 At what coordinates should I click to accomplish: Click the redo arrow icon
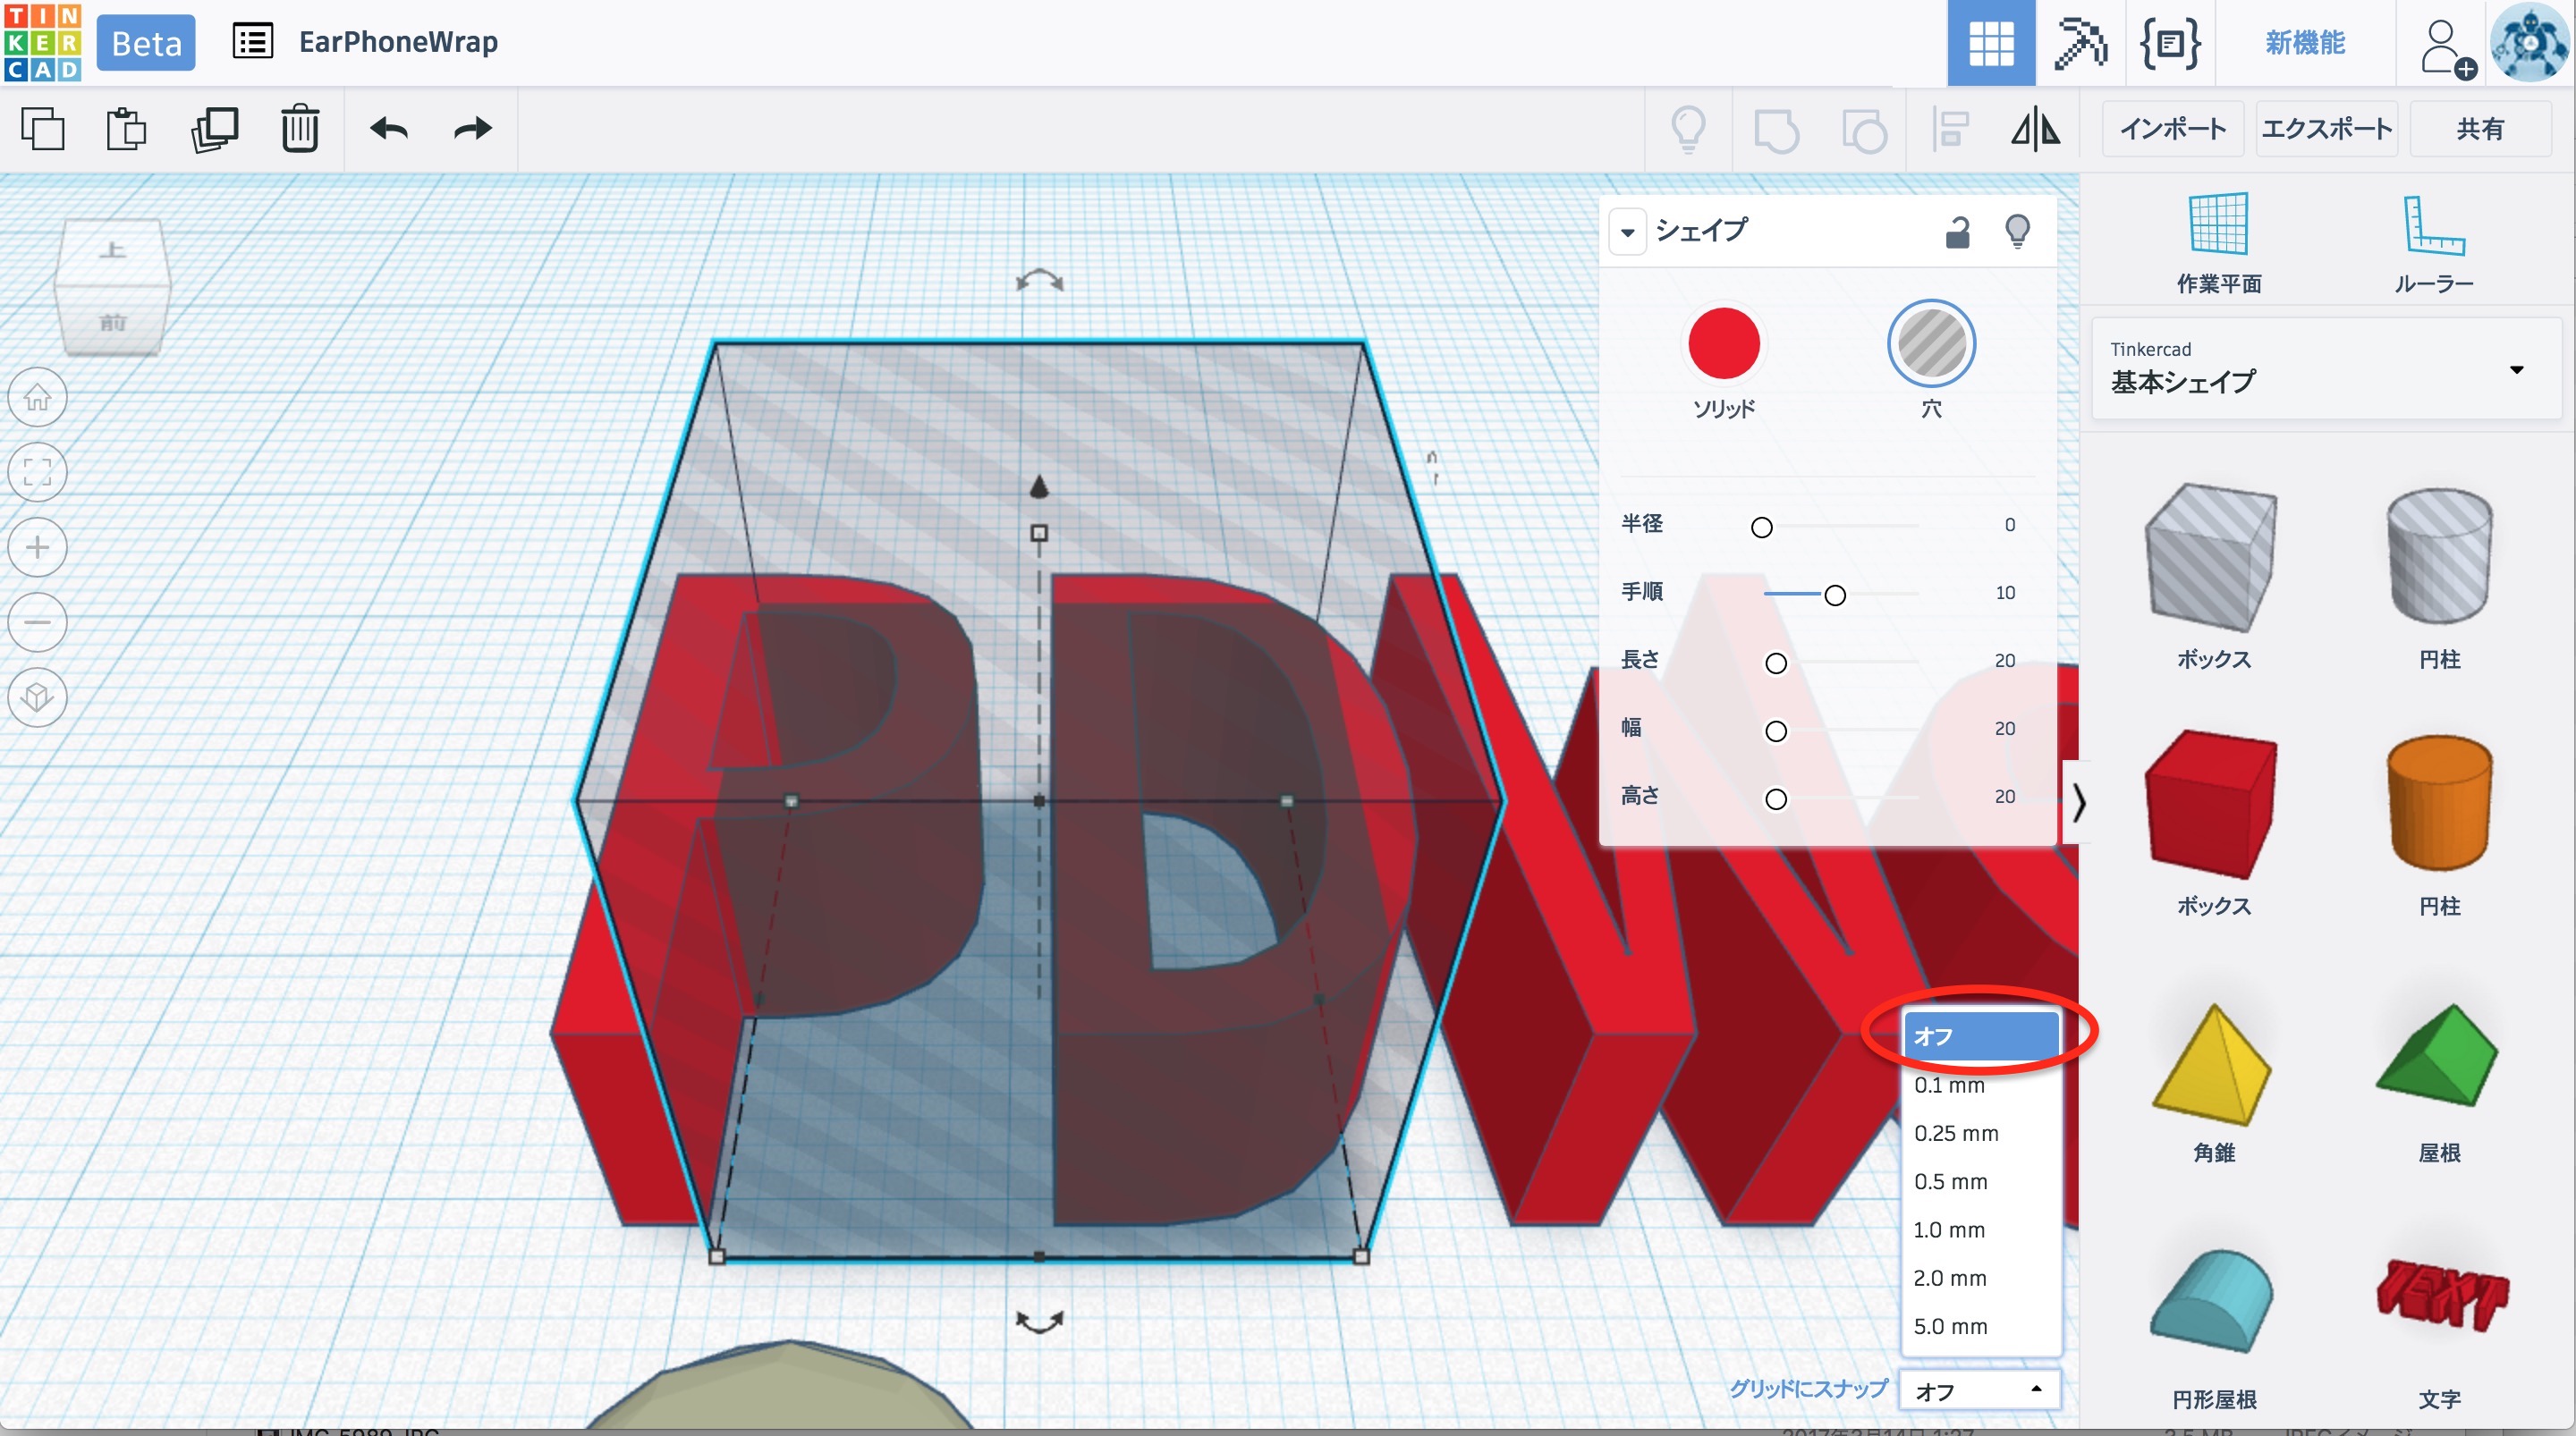click(x=472, y=128)
